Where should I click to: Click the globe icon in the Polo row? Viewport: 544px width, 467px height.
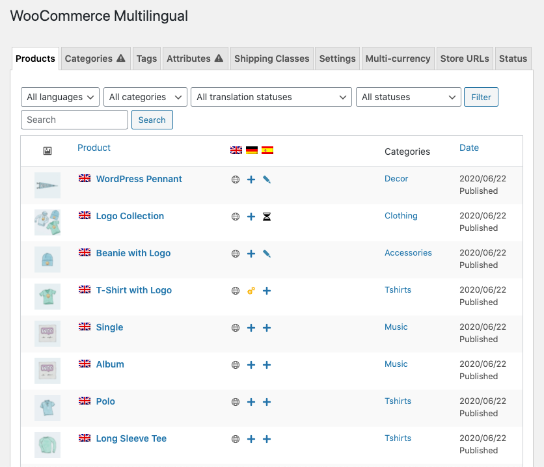pyautogui.click(x=236, y=402)
